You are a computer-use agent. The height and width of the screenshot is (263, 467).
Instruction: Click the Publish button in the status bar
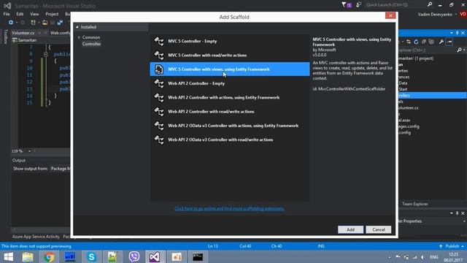coord(452,246)
